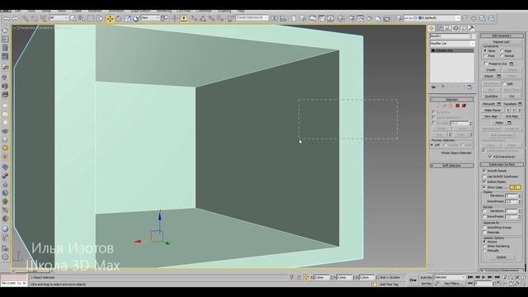Activate the Select and Rotate tool

pos(119,18)
